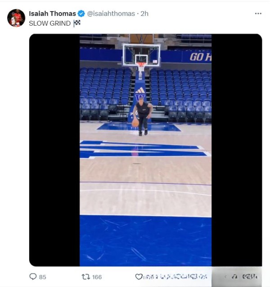The image size is (270, 287).
Task: Click the retweet count 166
Action: click(x=97, y=277)
